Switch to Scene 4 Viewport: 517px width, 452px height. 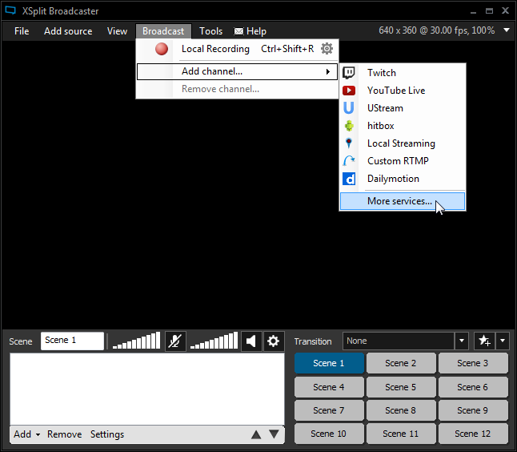[329, 387]
